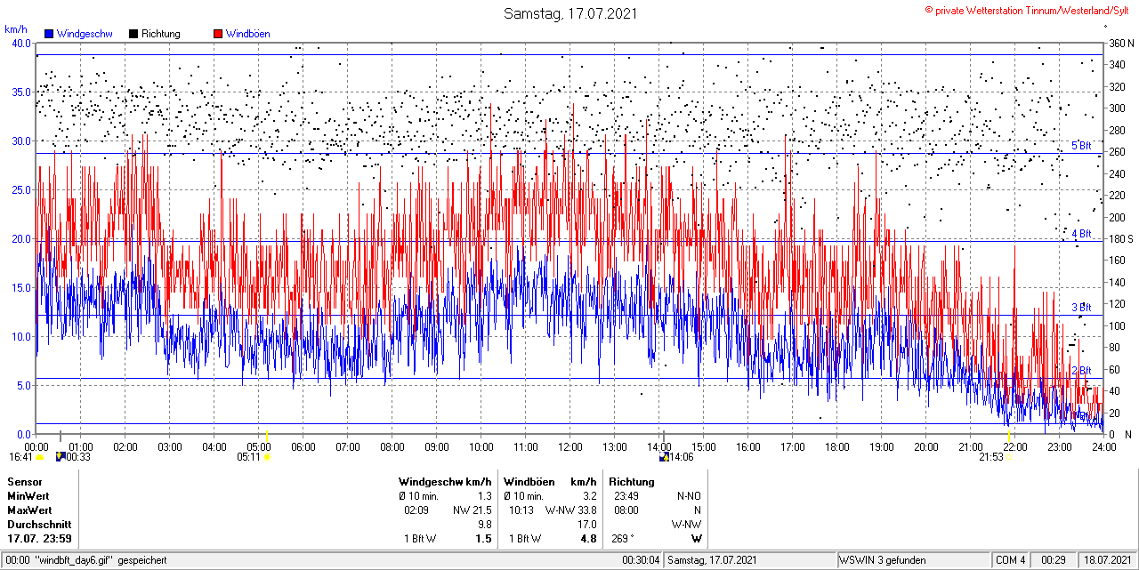Click the red Windböen legend square
This screenshot has width=1139, height=570.
pos(218,34)
